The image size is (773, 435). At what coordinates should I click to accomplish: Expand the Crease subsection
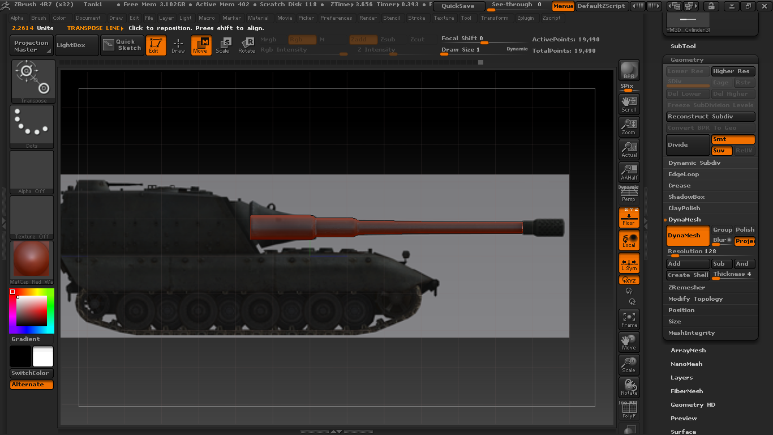click(679, 186)
